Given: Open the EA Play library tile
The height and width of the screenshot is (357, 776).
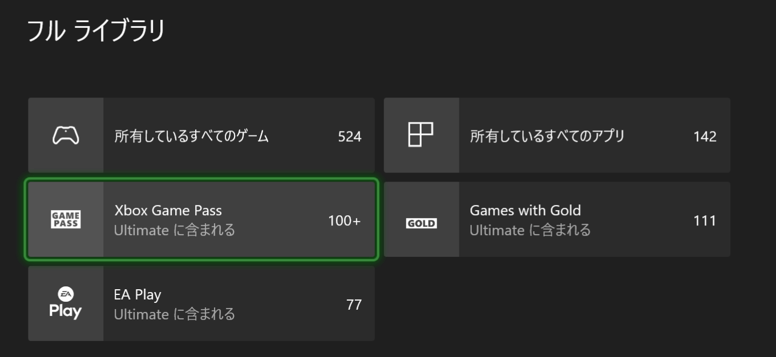Looking at the screenshot, I should pos(201,303).
